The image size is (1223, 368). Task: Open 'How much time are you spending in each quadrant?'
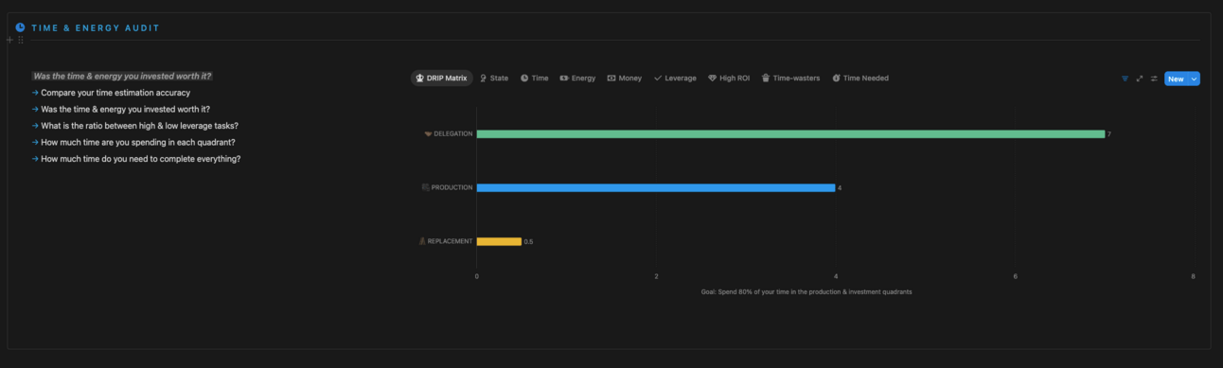click(138, 142)
